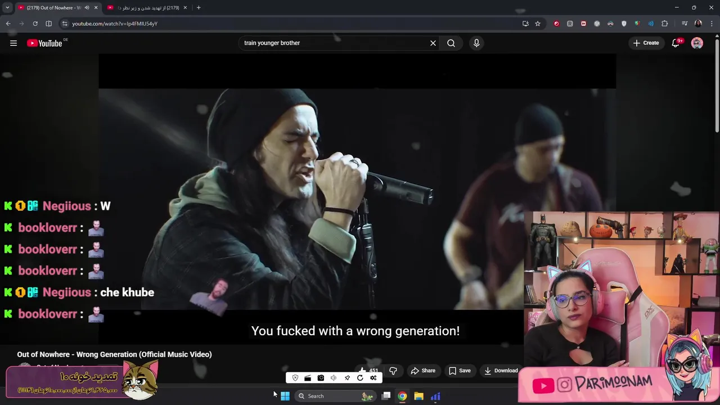This screenshot has height=405, width=720.
Task: Mute the 'Out of Nowhere' tab audio
Action: coord(87,8)
